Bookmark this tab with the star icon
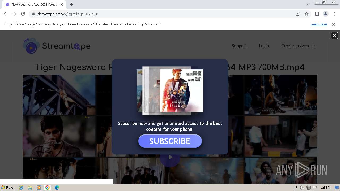Screen dimensions: 340x191 point(307,14)
